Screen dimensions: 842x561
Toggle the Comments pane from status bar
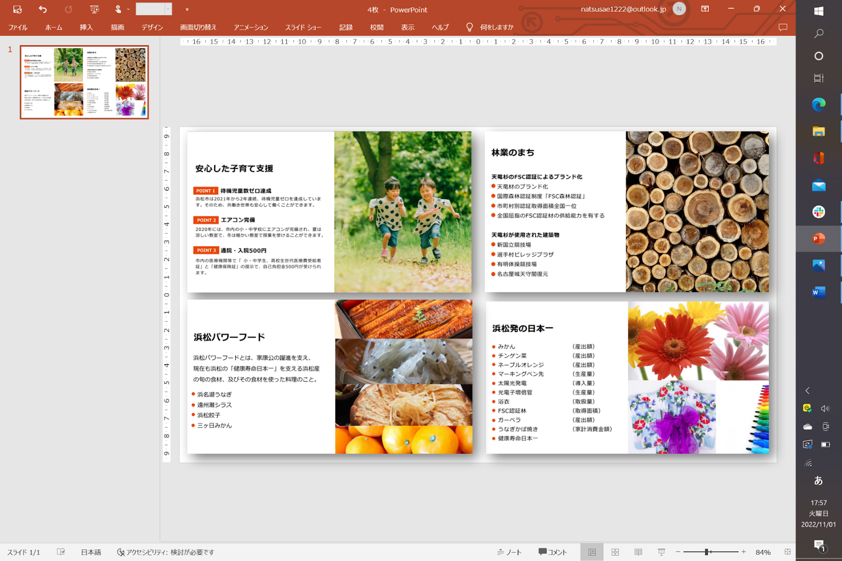tap(553, 552)
